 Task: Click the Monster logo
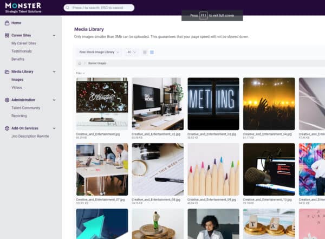point(23,8)
